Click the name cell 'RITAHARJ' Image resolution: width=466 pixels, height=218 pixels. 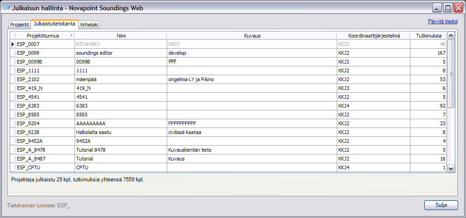click(x=120, y=44)
